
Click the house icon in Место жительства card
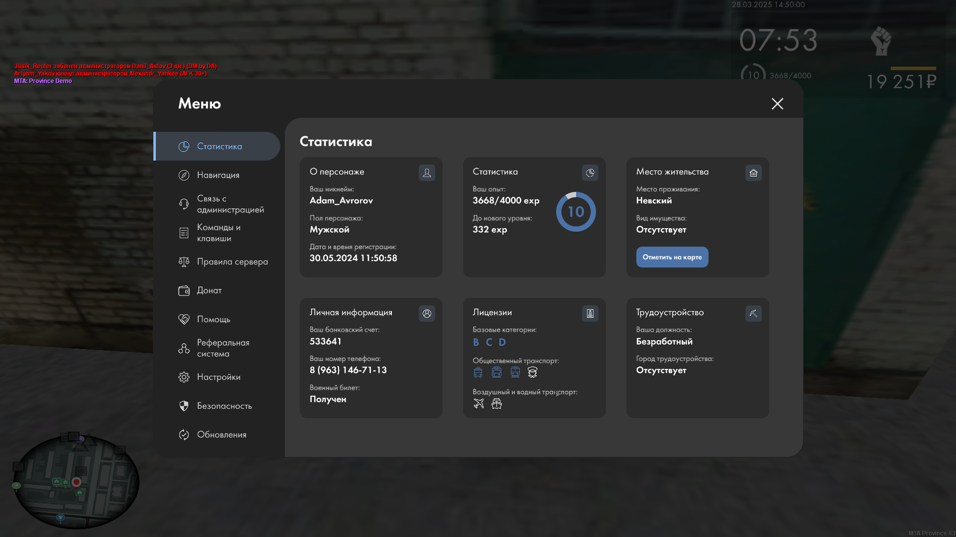coord(753,173)
